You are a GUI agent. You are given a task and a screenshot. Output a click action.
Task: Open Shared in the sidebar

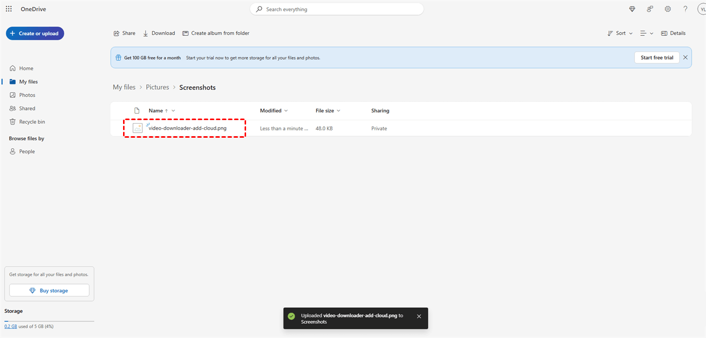pyautogui.click(x=27, y=108)
